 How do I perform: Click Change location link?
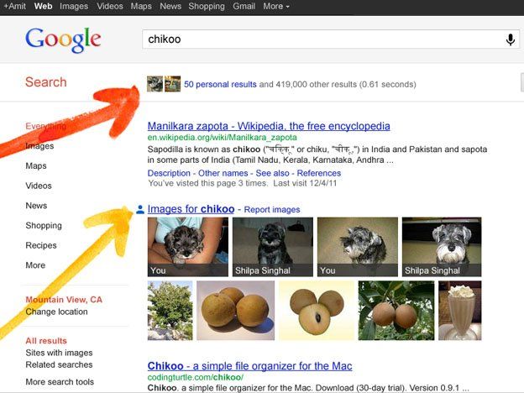(x=56, y=312)
